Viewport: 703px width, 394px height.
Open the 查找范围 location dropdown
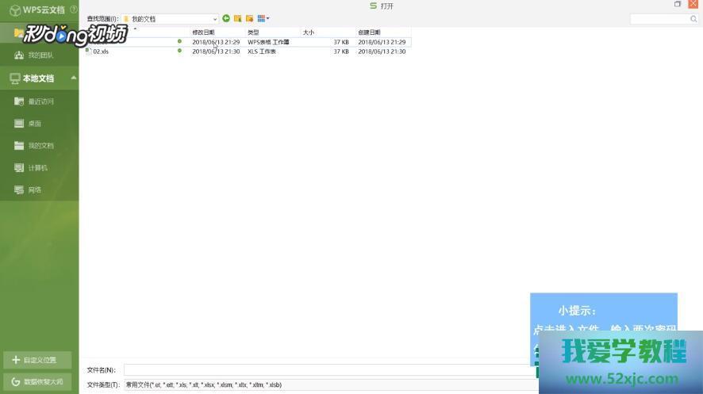(170, 18)
